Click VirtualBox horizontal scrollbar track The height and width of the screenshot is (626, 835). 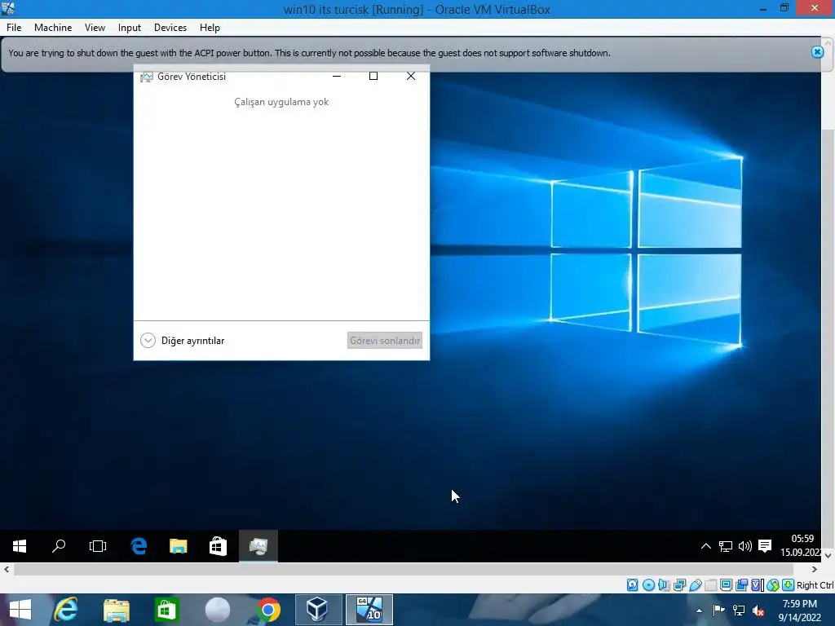pyautogui.click(x=403, y=570)
